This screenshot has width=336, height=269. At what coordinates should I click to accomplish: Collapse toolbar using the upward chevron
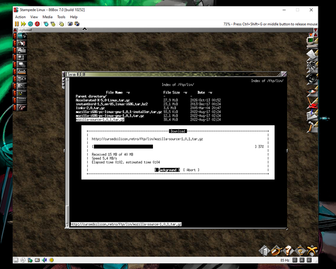[85, 29]
